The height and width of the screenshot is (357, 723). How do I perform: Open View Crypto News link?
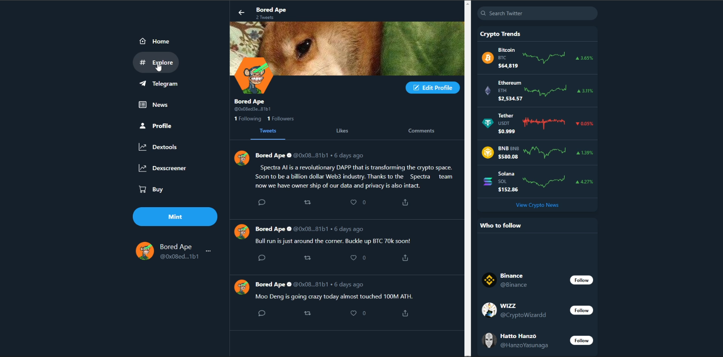coord(537,205)
